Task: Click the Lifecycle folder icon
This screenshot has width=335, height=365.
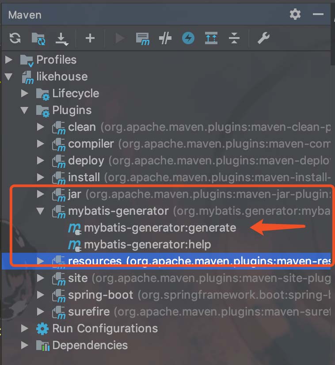Action: [x=42, y=94]
